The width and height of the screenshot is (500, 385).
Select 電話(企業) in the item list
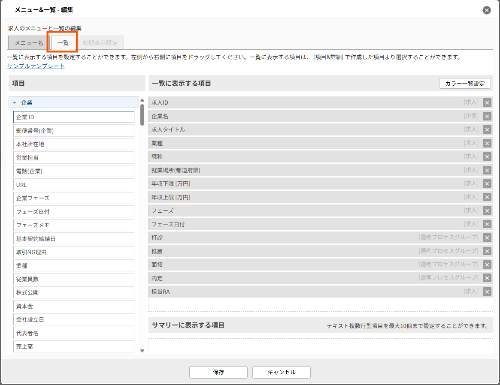pyautogui.click(x=74, y=171)
